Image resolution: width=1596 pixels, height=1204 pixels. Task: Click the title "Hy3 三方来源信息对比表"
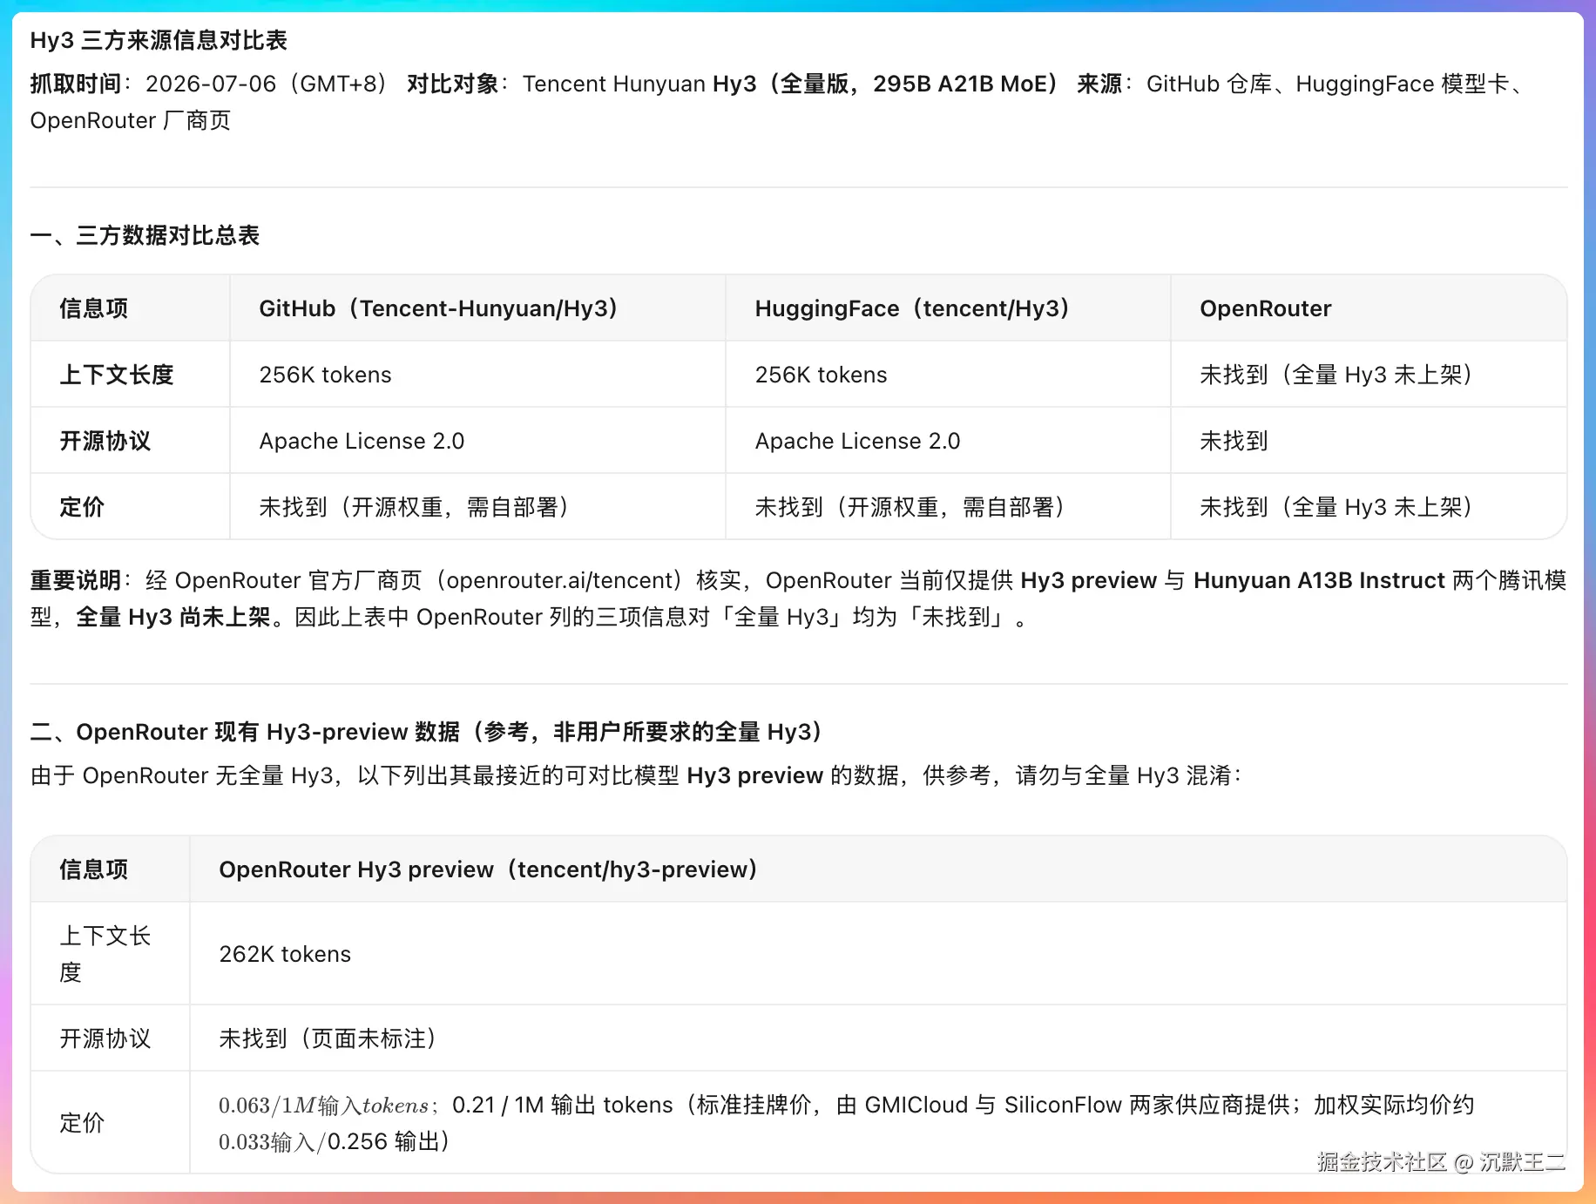[x=159, y=40]
